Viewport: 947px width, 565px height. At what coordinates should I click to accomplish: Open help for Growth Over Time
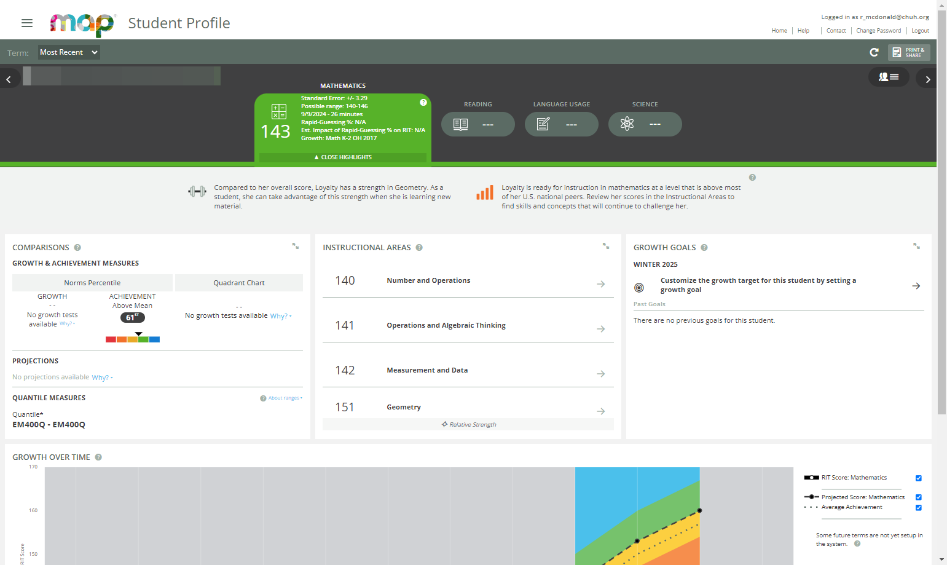coord(98,457)
